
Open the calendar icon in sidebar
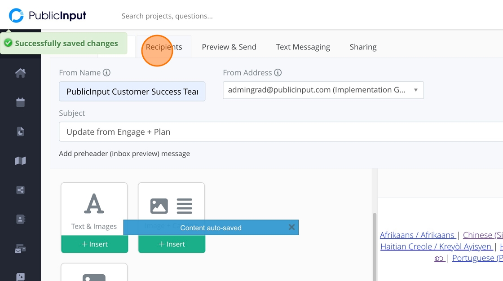20,102
